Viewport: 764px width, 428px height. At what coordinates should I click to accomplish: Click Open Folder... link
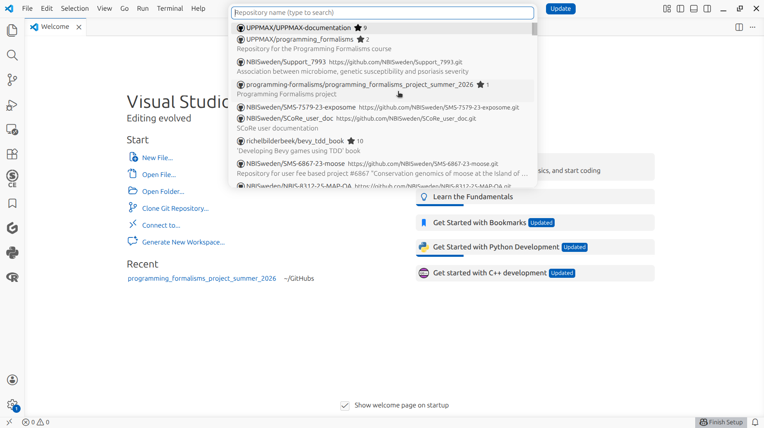(163, 191)
